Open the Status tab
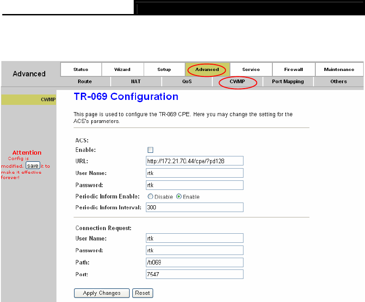This screenshot has height=302, width=365. pos(81,70)
